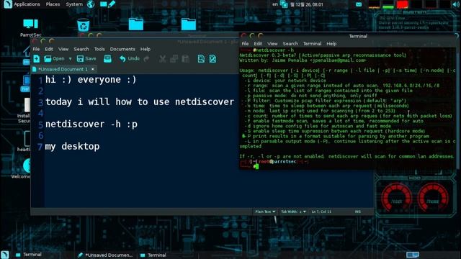Redo the last undone action

(x=146, y=59)
